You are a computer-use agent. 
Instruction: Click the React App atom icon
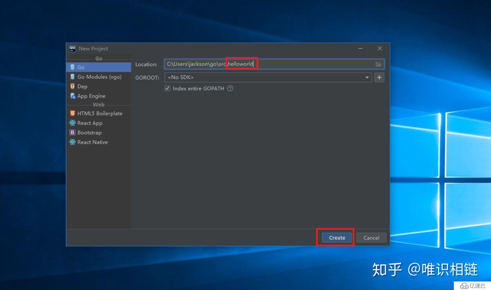click(x=72, y=123)
